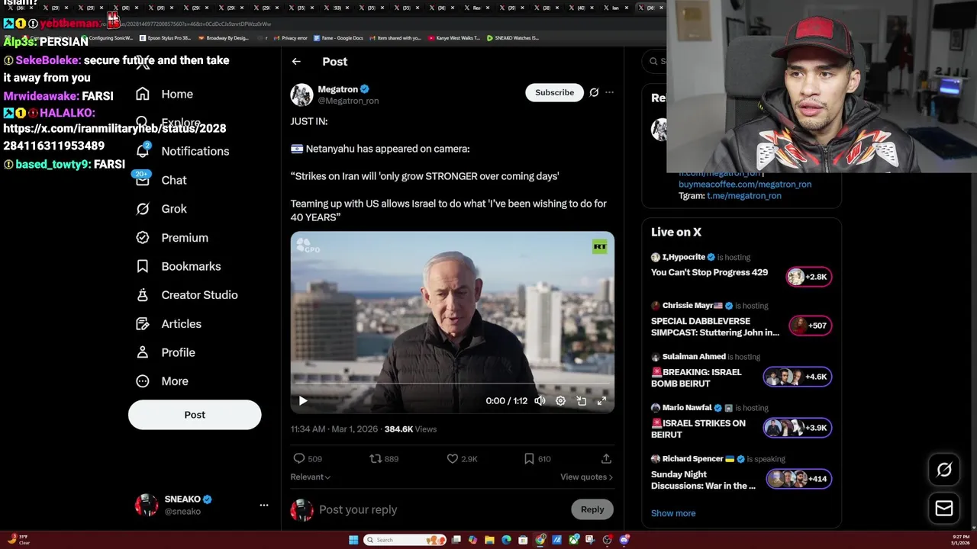Open floating Messages envelope button

944,509
